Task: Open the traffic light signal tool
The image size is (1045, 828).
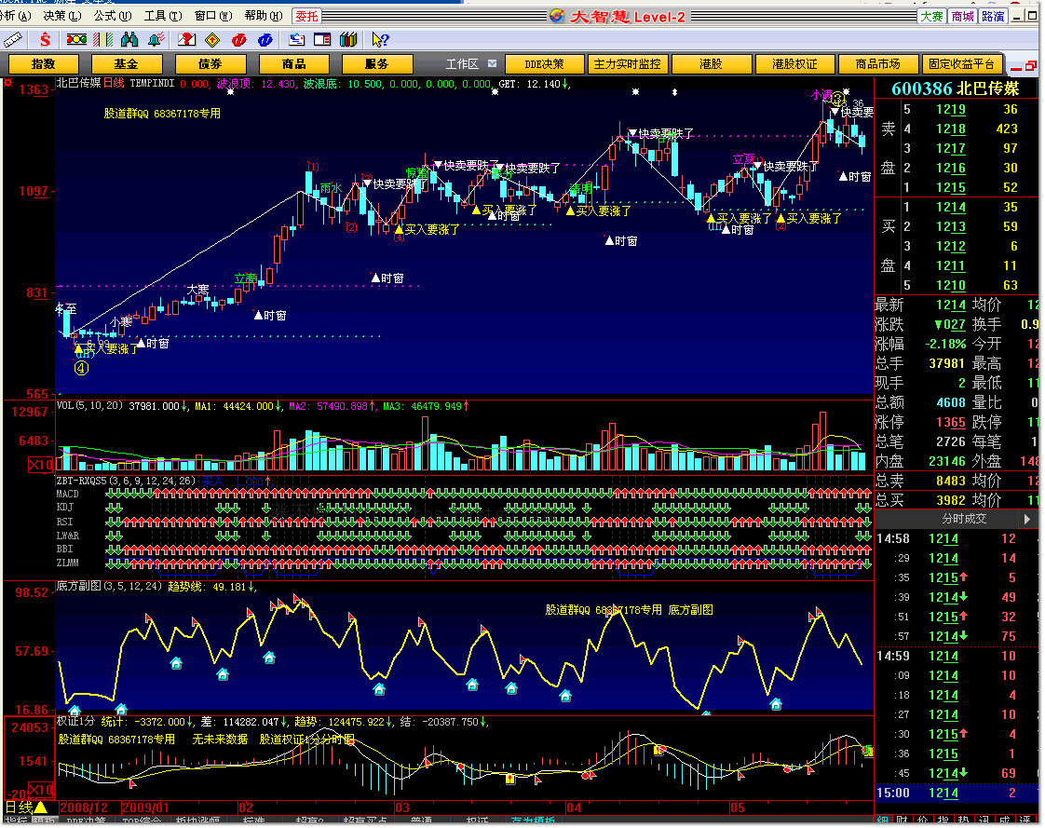Action: 76,40
